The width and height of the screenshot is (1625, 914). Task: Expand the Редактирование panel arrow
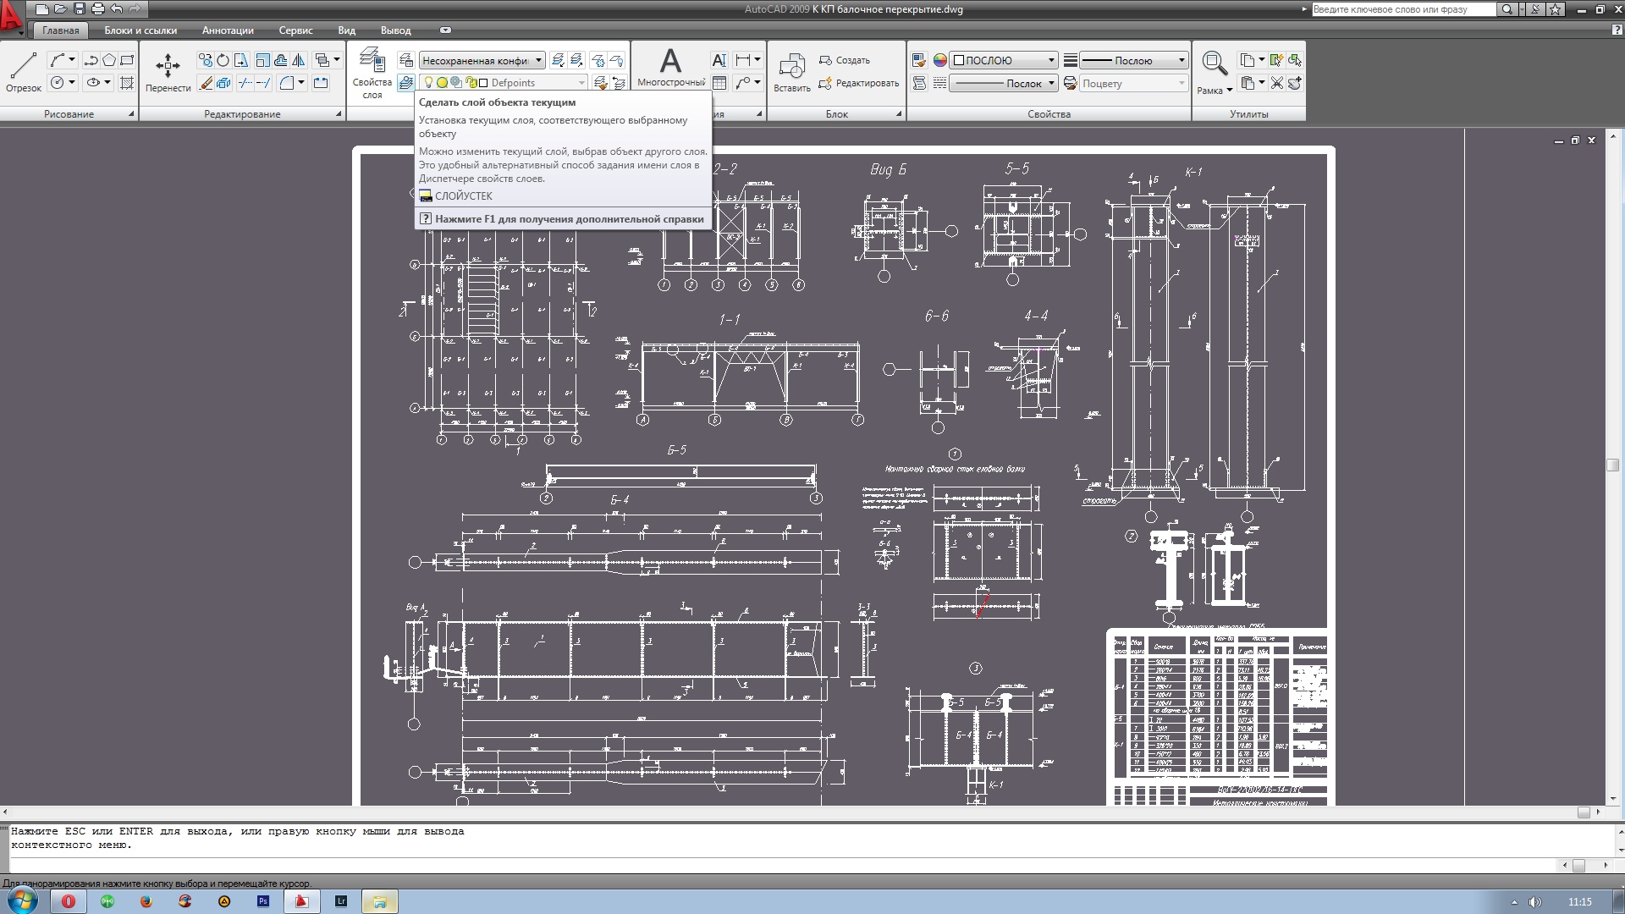[339, 113]
